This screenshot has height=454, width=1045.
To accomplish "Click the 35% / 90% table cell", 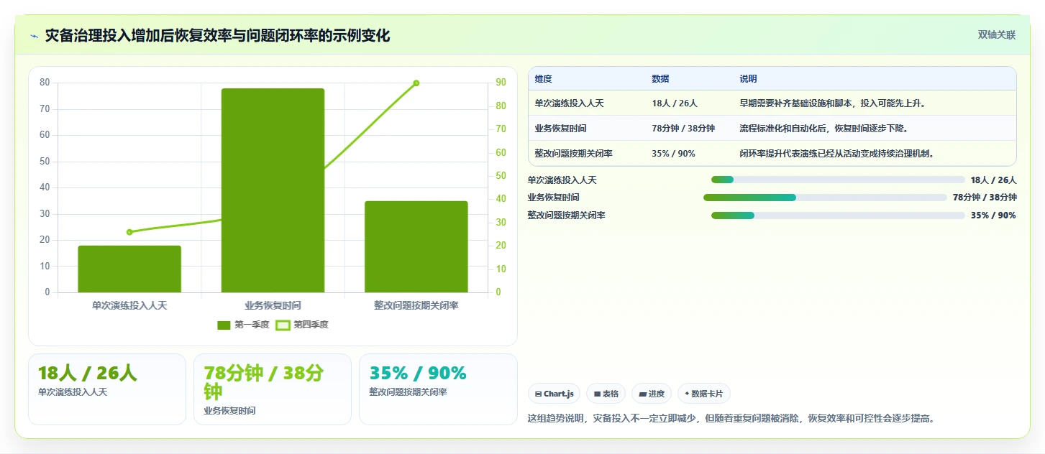I will click(x=673, y=154).
